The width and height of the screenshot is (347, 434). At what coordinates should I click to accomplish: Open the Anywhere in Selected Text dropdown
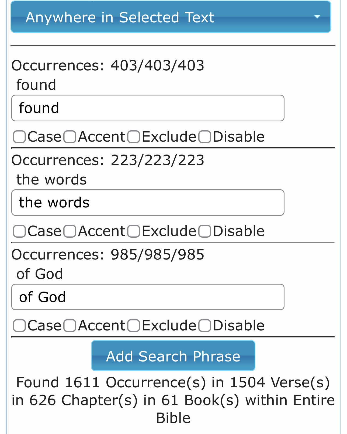pos(170,17)
